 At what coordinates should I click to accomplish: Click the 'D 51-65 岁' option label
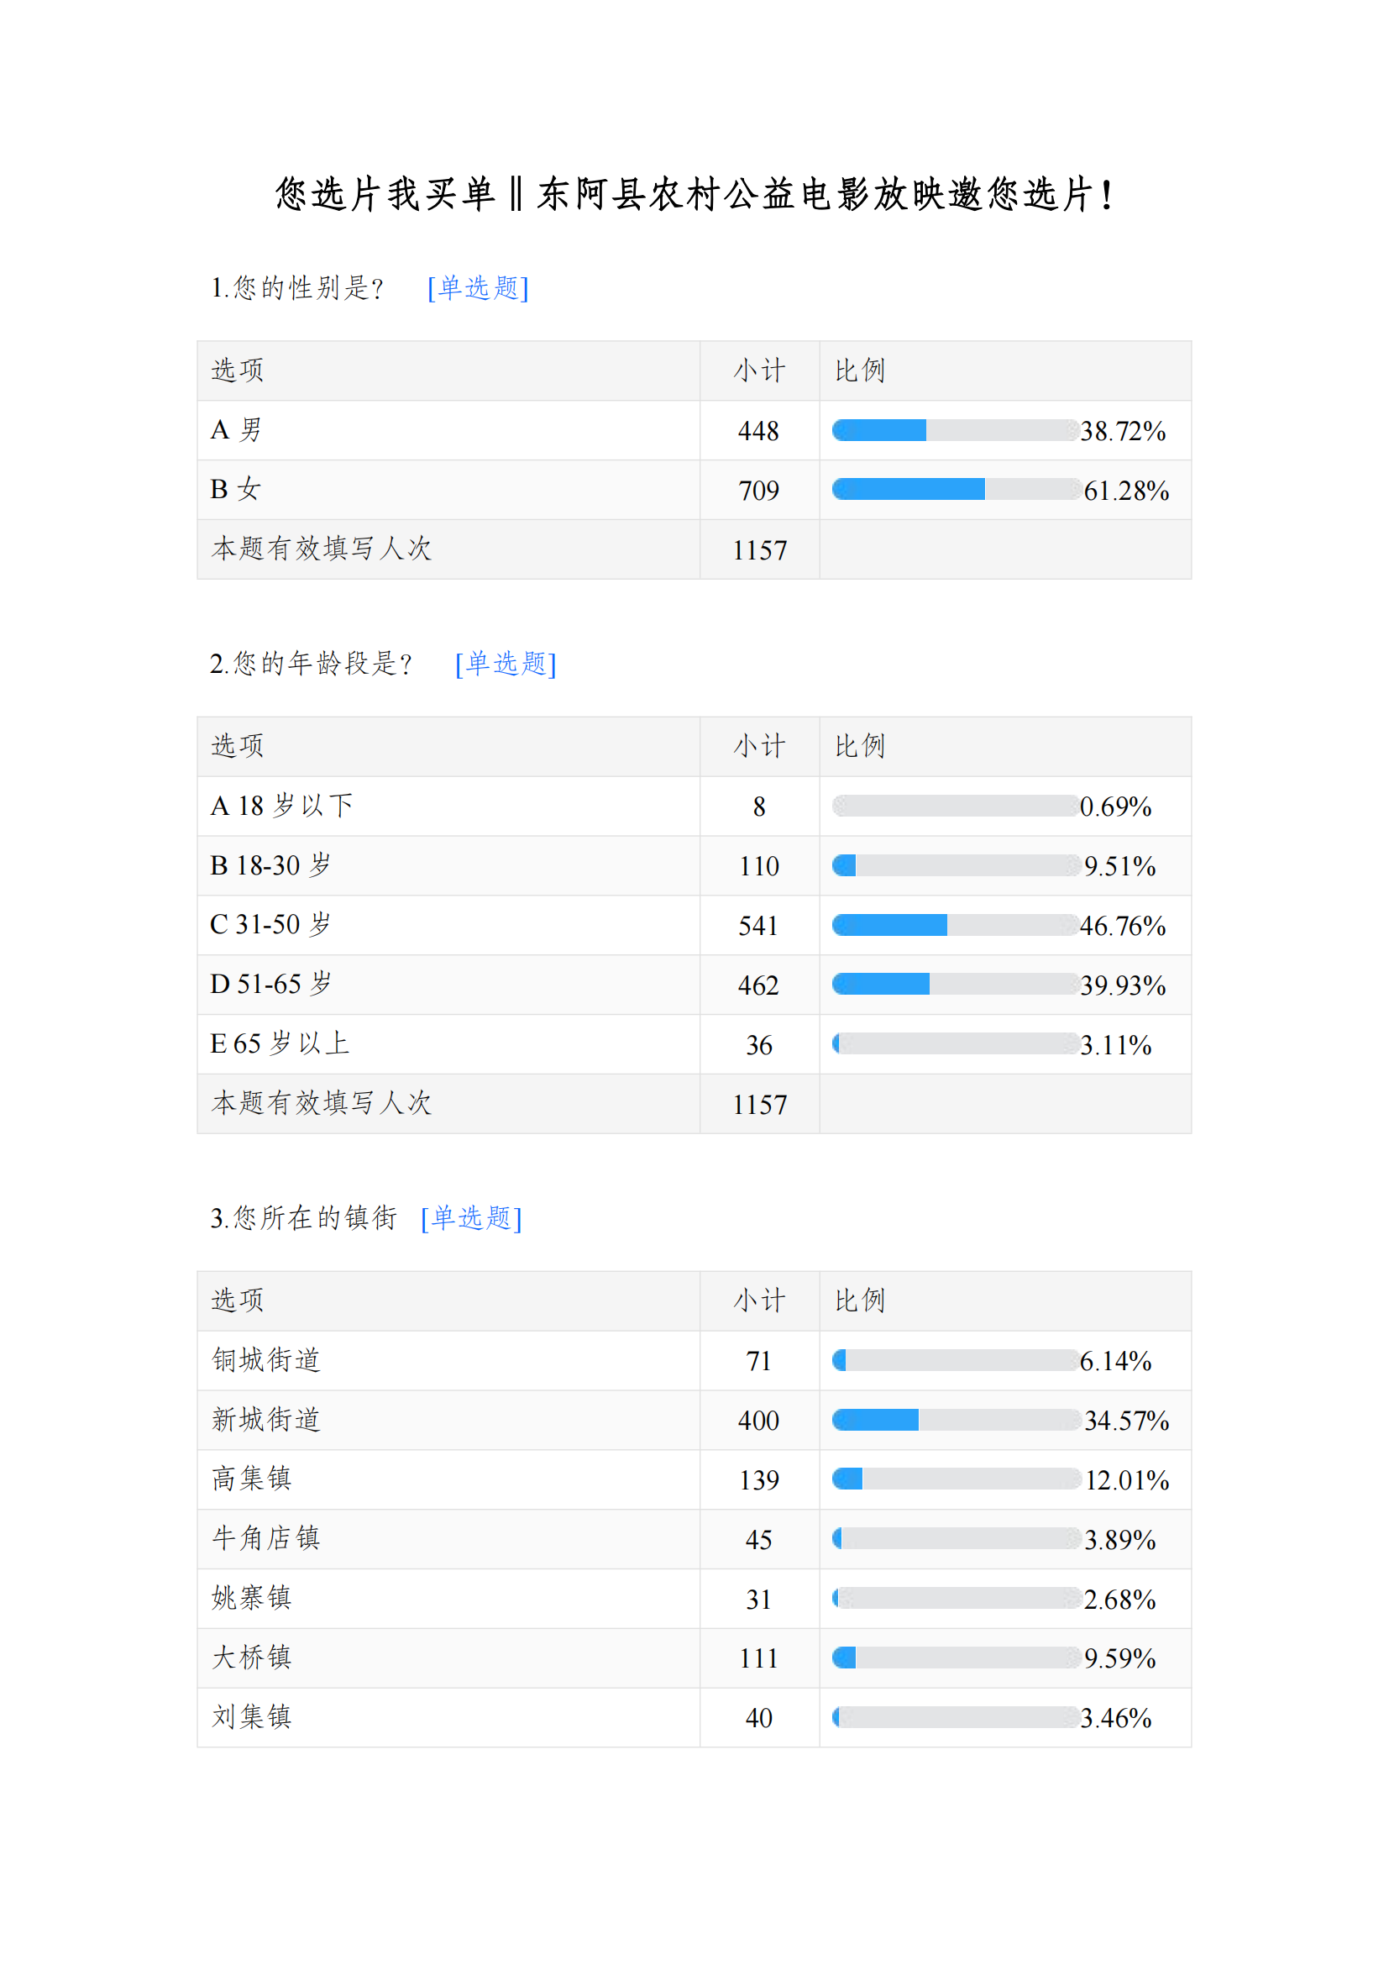271,985
